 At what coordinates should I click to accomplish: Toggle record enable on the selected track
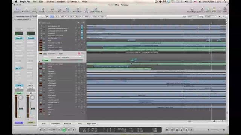pos(79,54)
